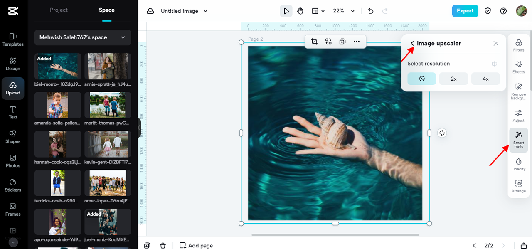The width and height of the screenshot is (532, 249).
Task: Open the Adjust panel
Action: point(519,116)
